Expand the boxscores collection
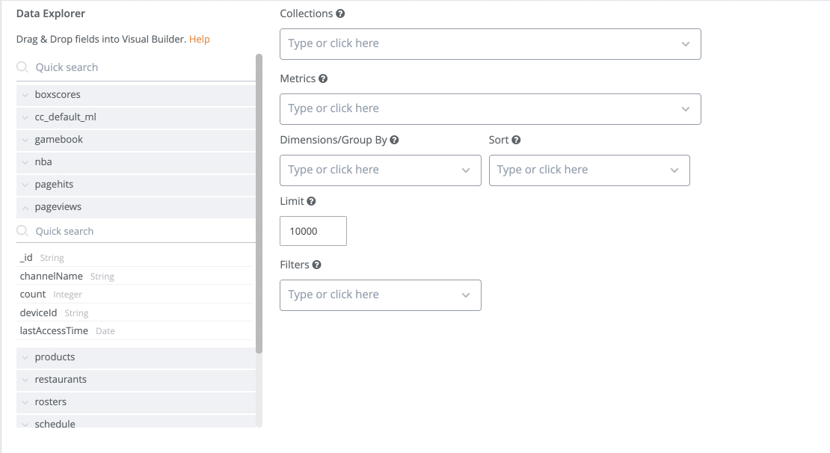Viewport: 830px width, 453px height. (26, 95)
